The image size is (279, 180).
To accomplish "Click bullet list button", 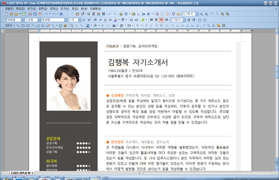I will (x=205, y=20).
